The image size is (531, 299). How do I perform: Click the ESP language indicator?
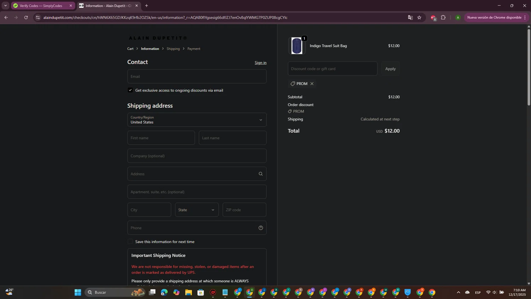click(478, 292)
